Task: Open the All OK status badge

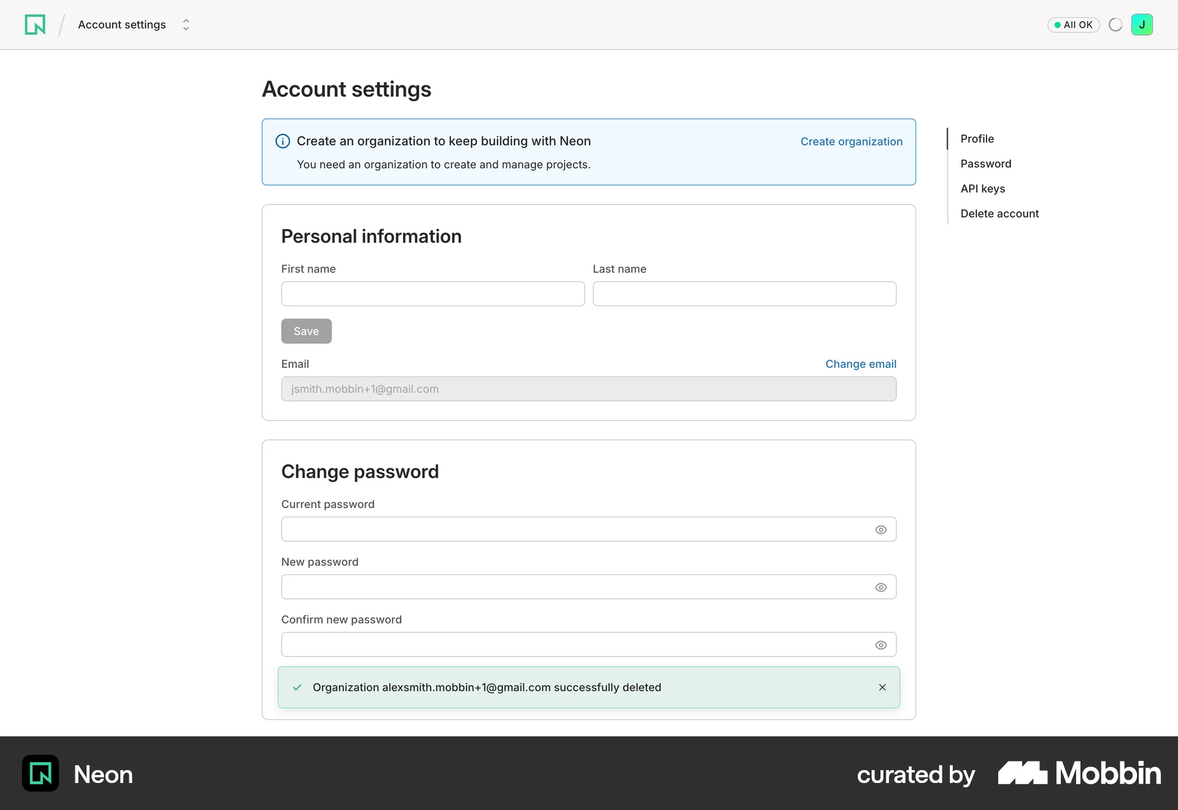Action: (1073, 25)
